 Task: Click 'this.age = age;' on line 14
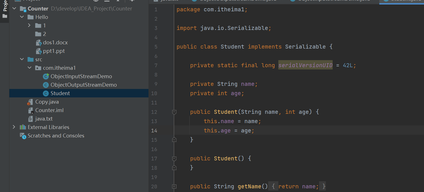pyautogui.click(x=229, y=131)
